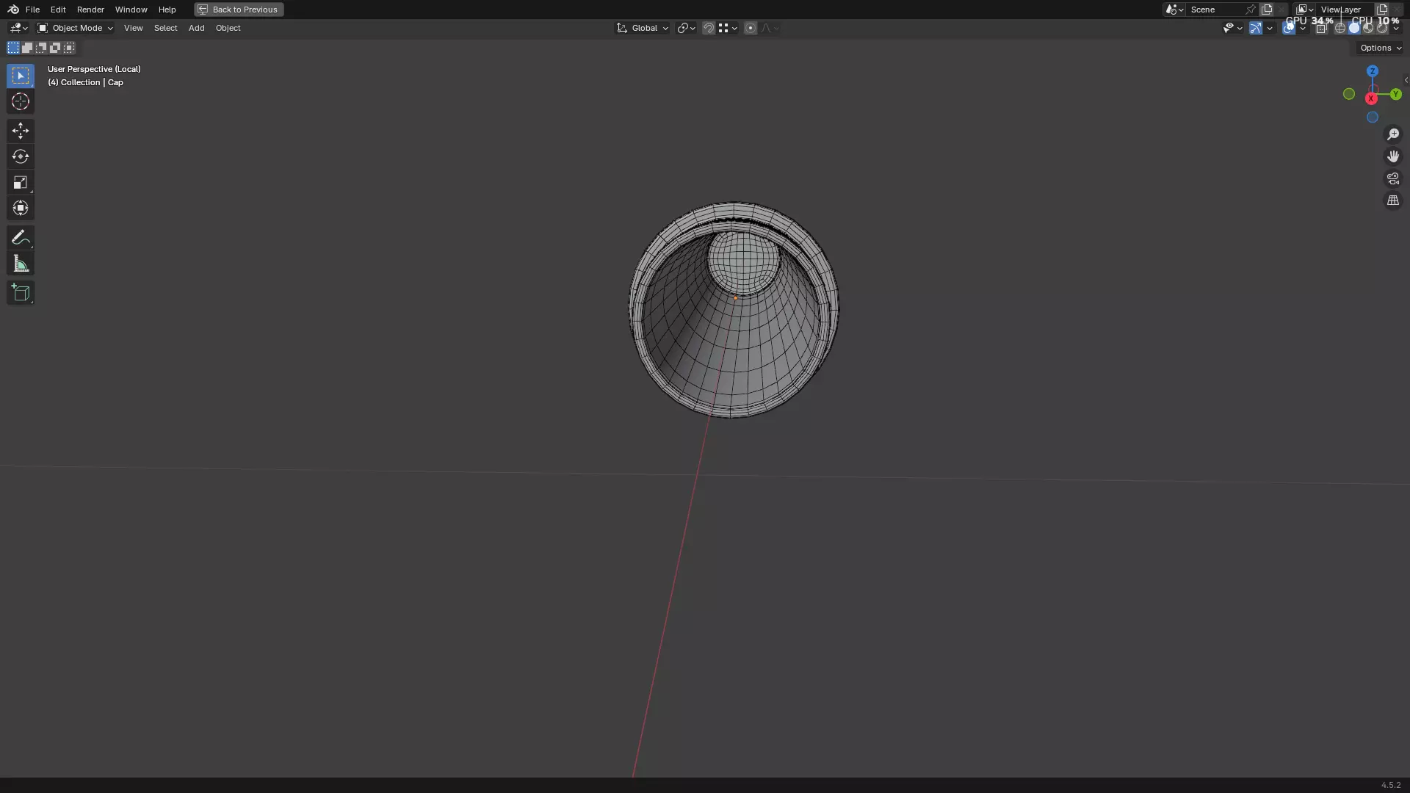
Task: Toggle X-ray view
Action: point(1321,28)
